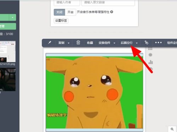
Task: Click the 编辑特效字 caption on image
Action: (x=57, y=115)
